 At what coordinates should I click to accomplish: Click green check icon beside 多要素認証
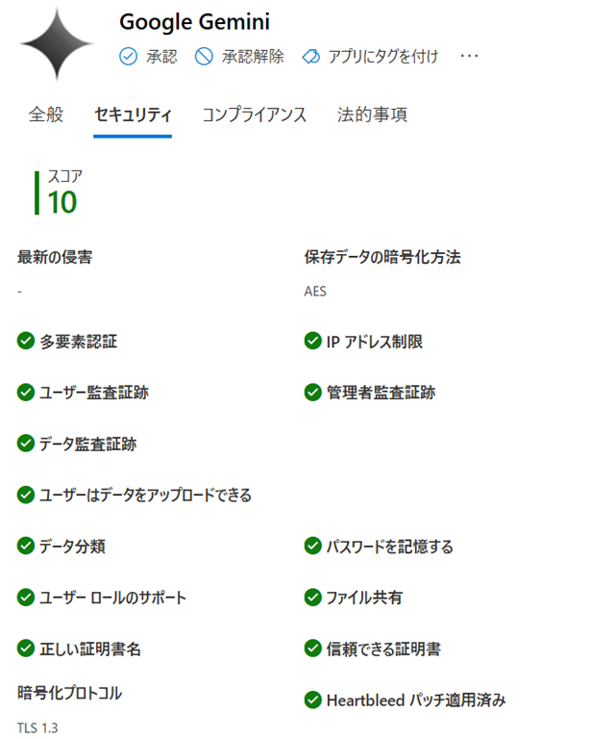[x=26, y=341]
